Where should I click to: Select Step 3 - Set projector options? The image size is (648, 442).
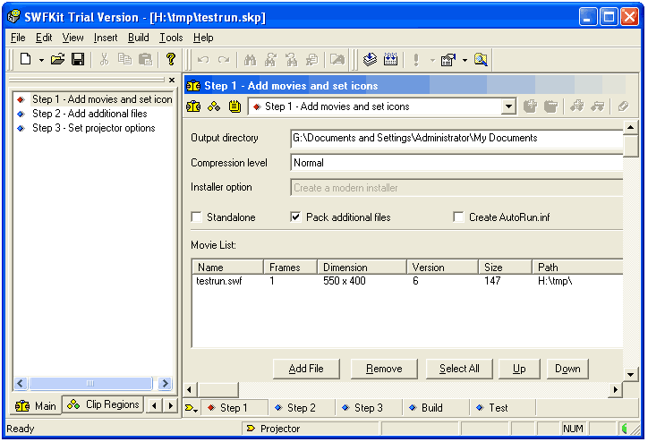click(94, 128)
